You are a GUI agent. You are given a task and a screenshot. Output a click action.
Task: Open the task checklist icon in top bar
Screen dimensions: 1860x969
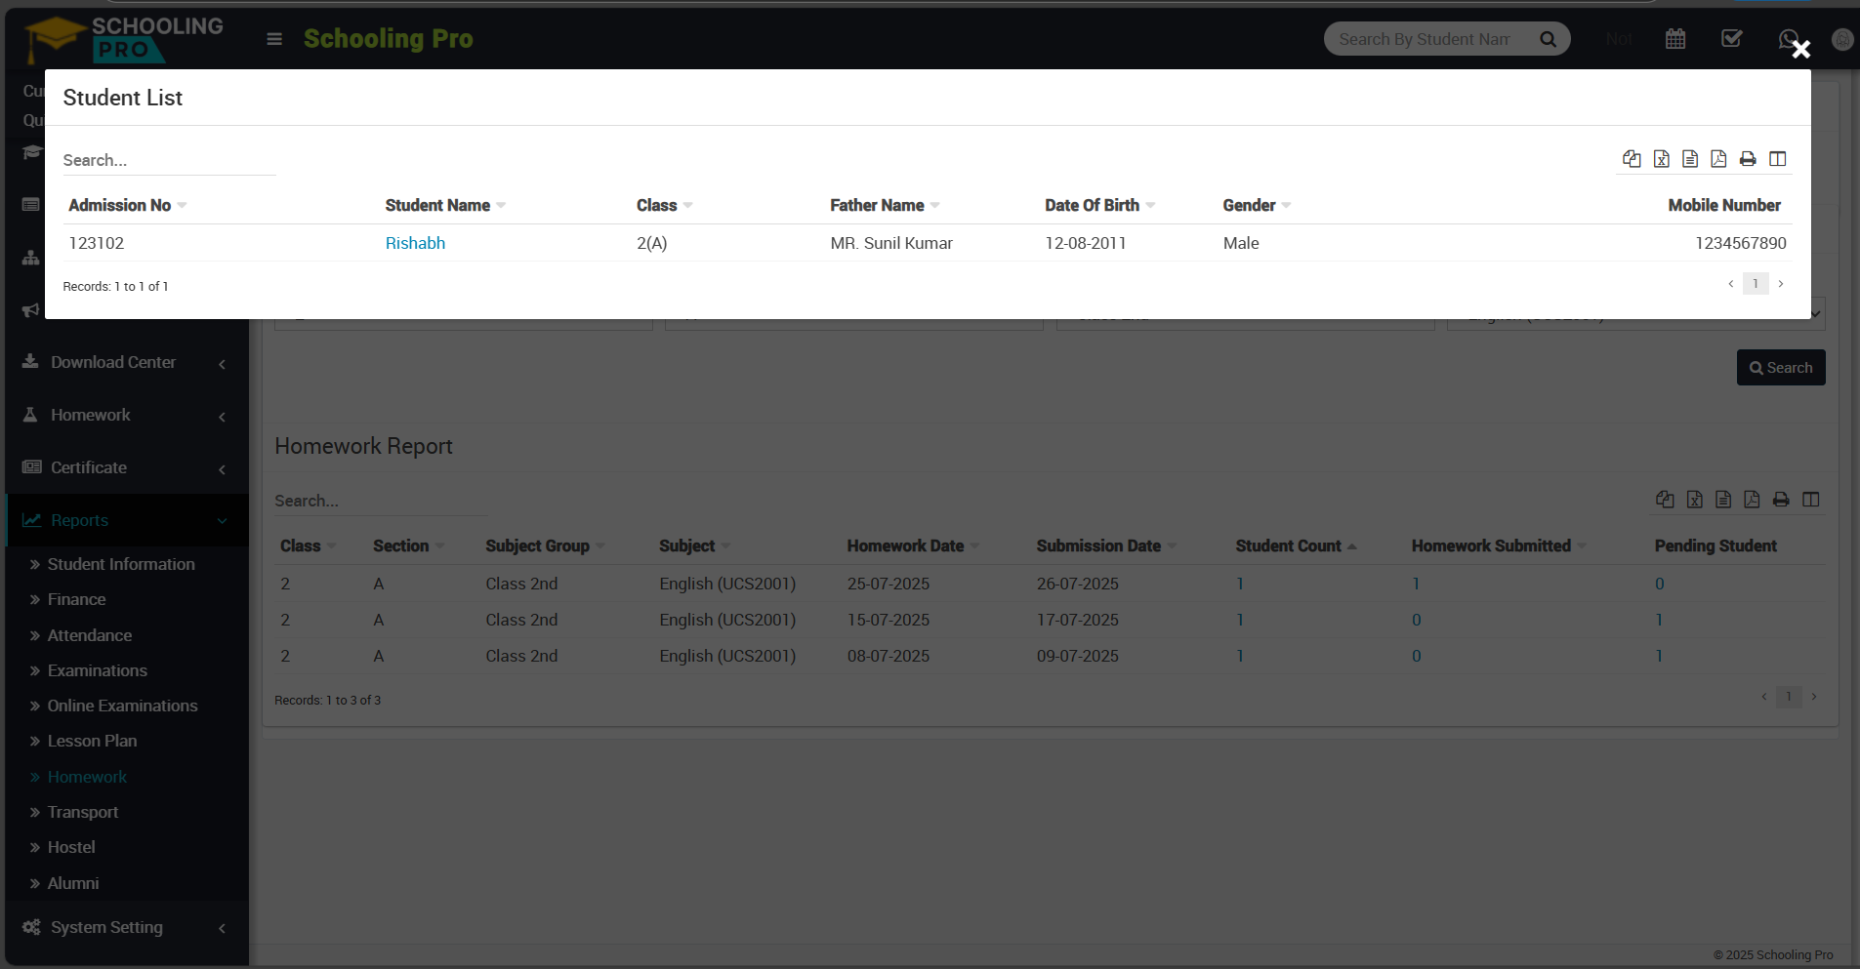tap(1732, 39)
